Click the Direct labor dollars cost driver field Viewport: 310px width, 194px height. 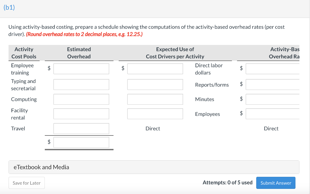(x=155, y=68)
